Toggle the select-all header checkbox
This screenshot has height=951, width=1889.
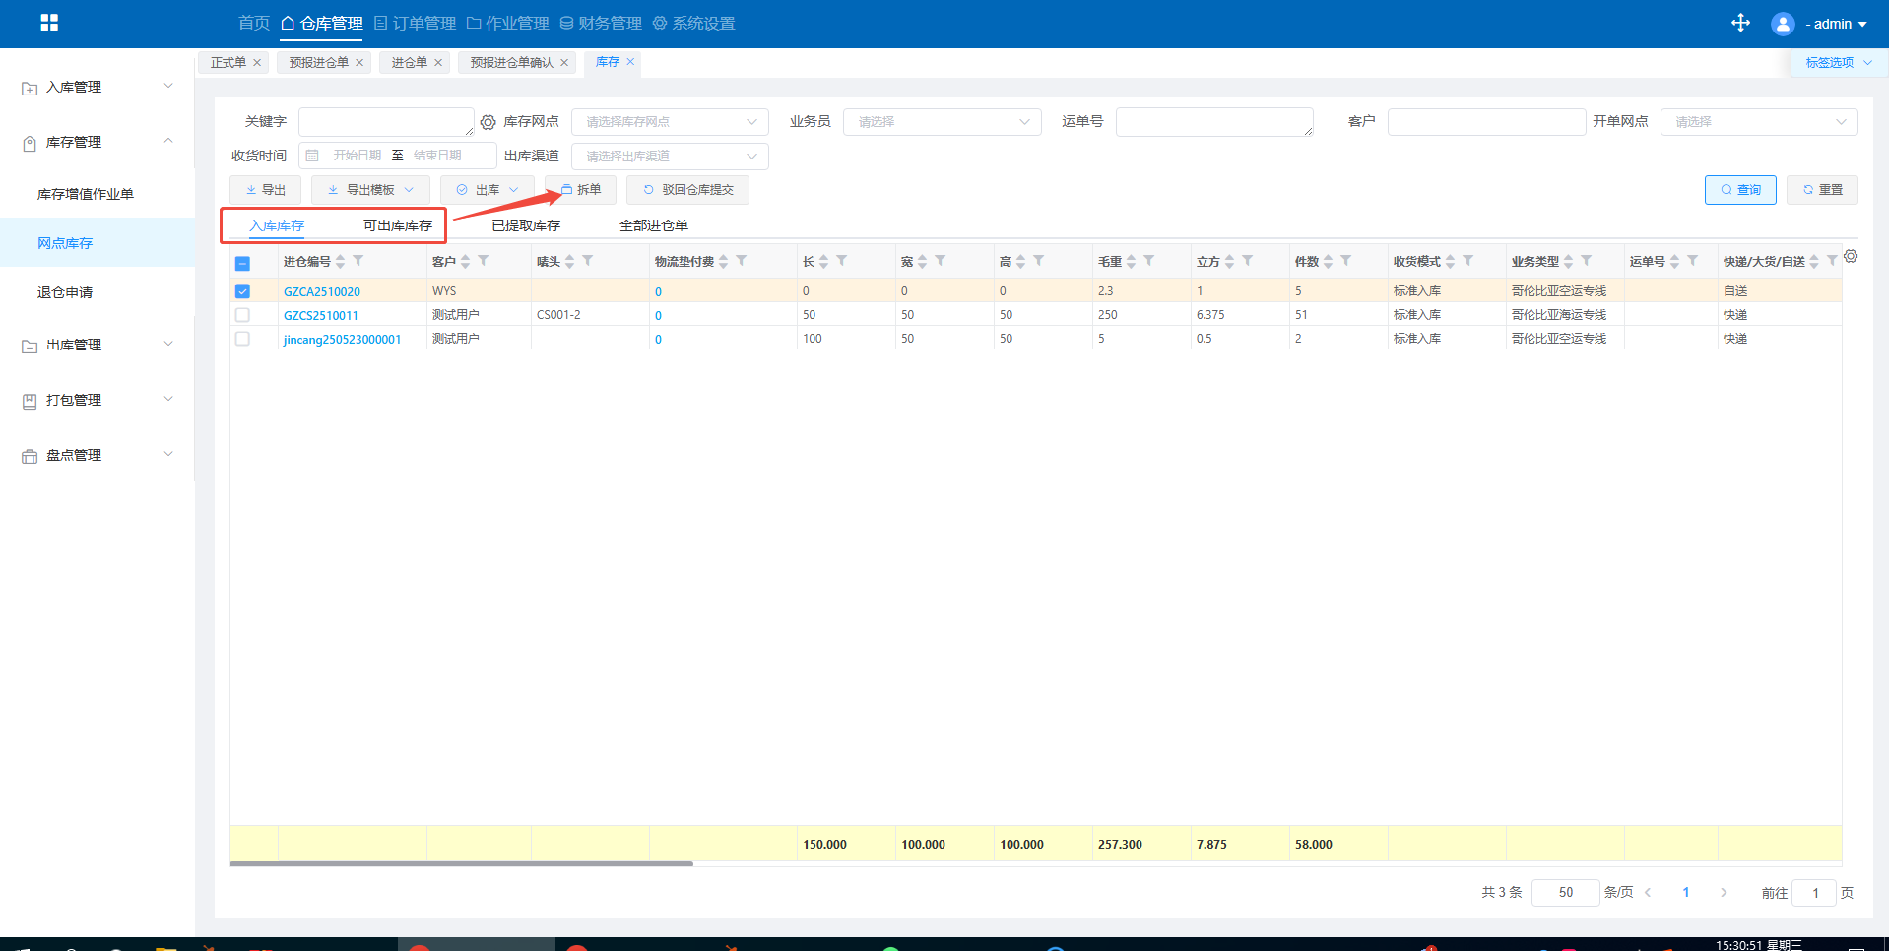coord(242,263)
